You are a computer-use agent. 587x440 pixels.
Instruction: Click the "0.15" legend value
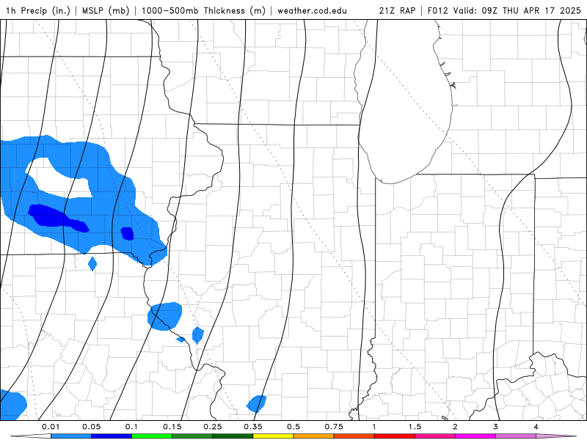(x=172, y=427)
